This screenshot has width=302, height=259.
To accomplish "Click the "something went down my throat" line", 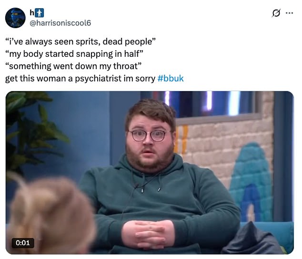I will [x=73, y=66].
